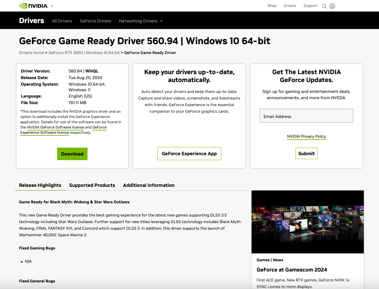This screenshot has height=289, width=379.
Task: Click the driver version 560.94 WHQL value
Action: [x=84, y=71]
